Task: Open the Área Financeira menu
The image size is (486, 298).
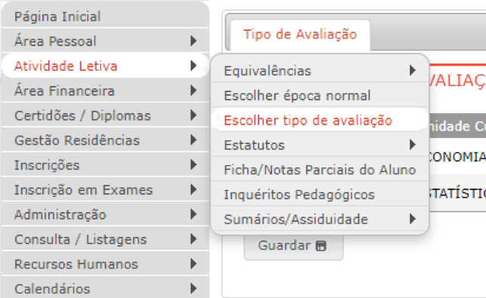Action: point(105,91)
